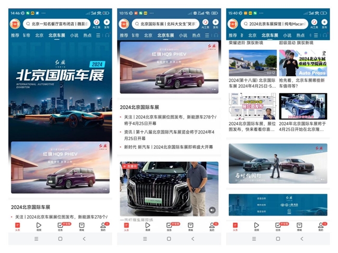Open the 直播中 live video of the black car
338x253 pixels.
pyautogui.click(x=169, y=189)
